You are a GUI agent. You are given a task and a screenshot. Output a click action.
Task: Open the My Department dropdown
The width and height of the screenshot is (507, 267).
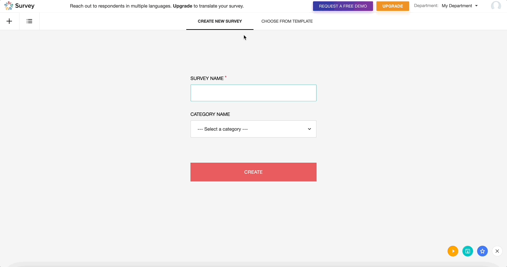tap(460, 6)
